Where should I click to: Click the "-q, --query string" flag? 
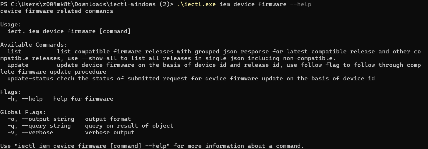pos(39,126)
